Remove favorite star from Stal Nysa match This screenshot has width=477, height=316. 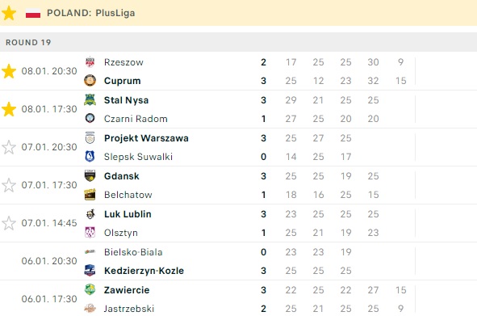pyautogui.click(x=9, y=109)
